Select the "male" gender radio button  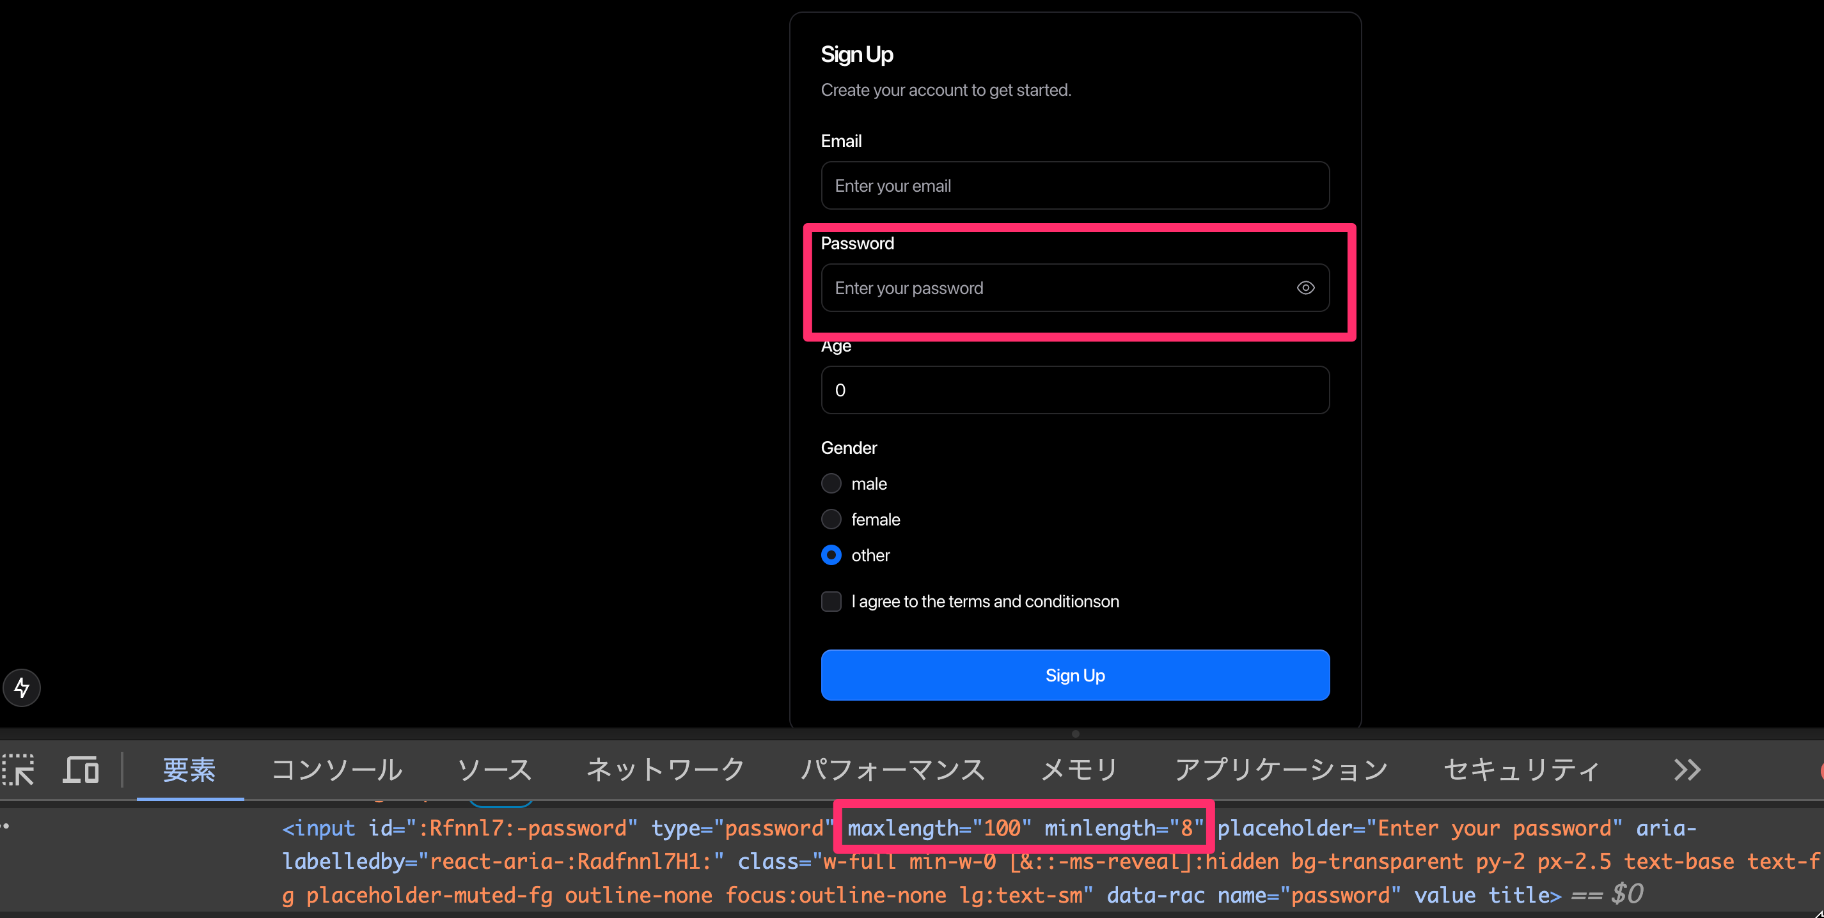click(x=831, y=483)
